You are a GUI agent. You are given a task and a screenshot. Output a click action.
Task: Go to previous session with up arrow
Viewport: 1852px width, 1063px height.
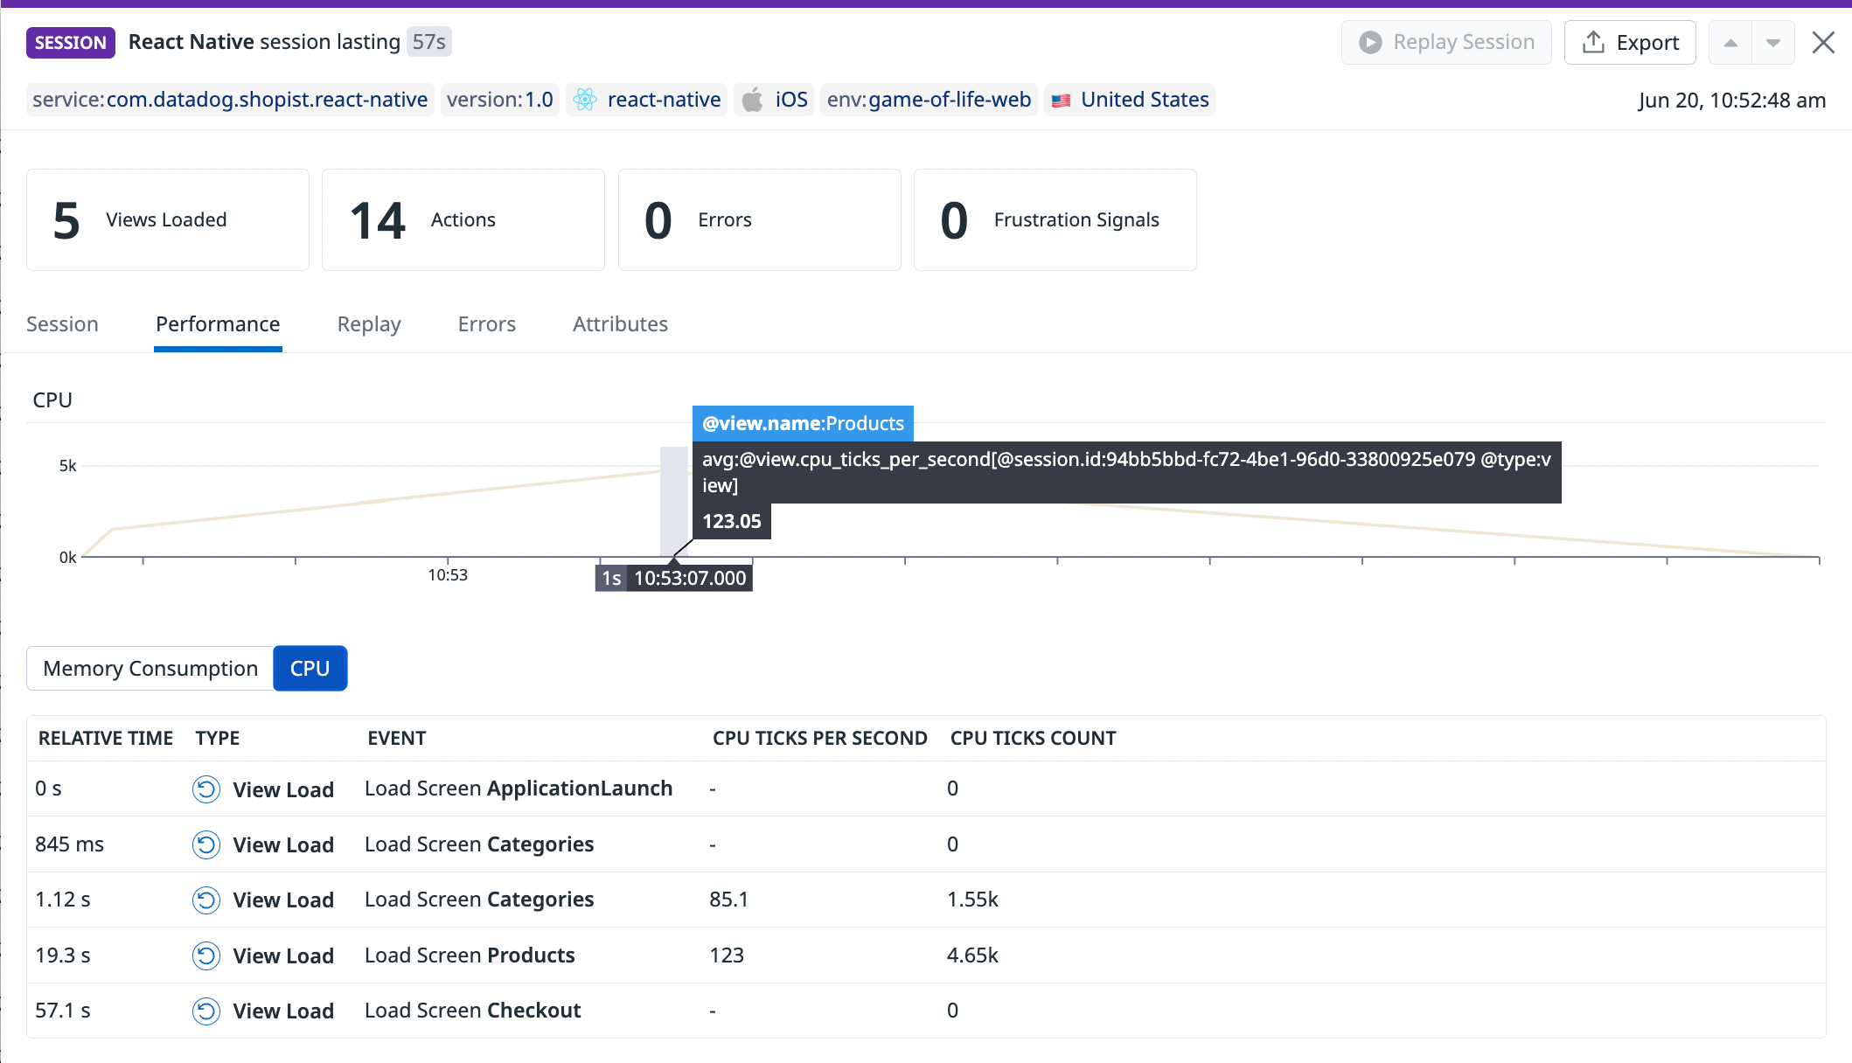[1730, 43]
